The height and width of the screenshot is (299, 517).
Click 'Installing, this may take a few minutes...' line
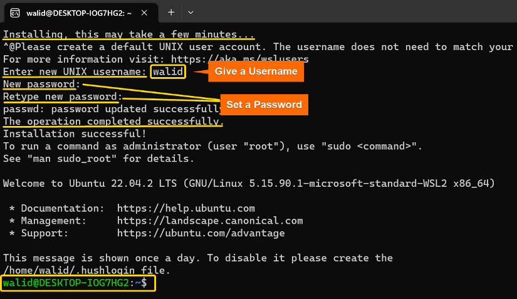(129, 34)
